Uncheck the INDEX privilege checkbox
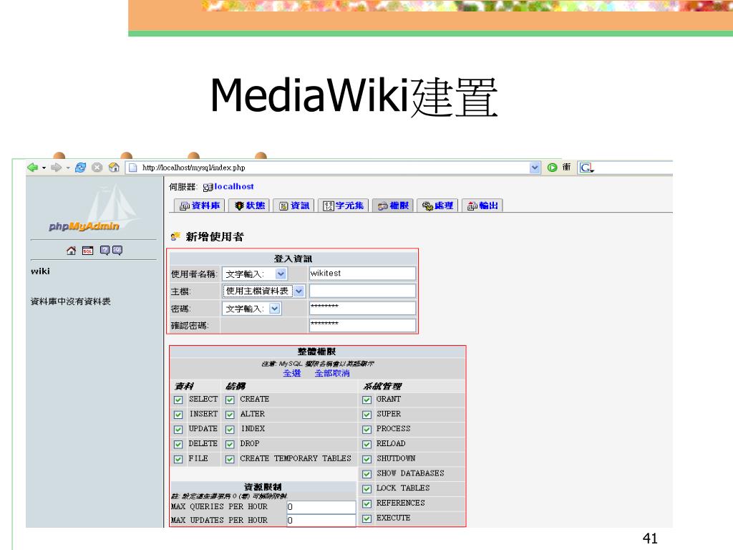733x550 pixels. [x=230, y=430]
